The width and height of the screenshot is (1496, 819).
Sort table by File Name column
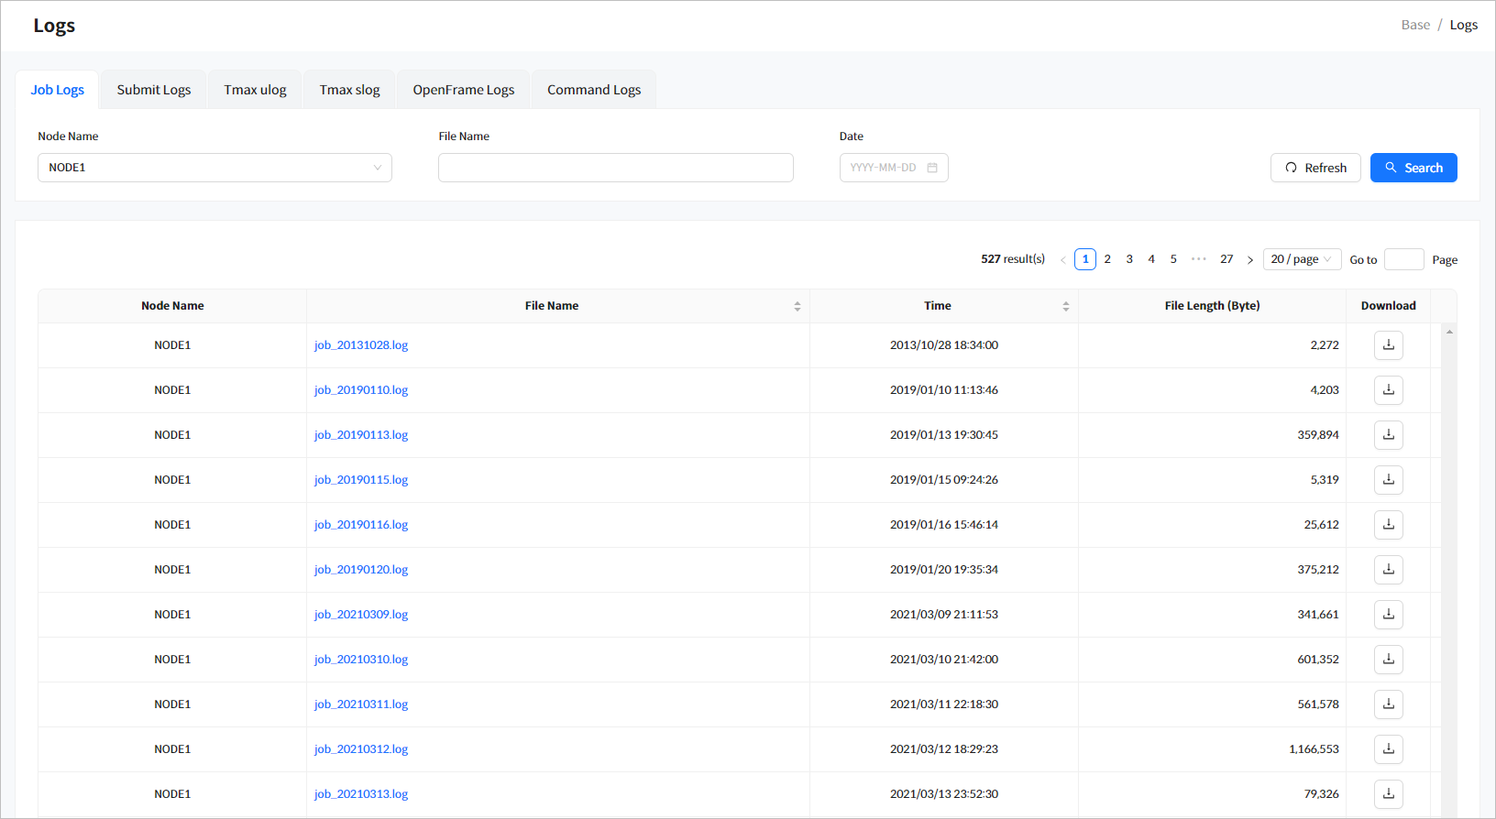coord(797,306)
